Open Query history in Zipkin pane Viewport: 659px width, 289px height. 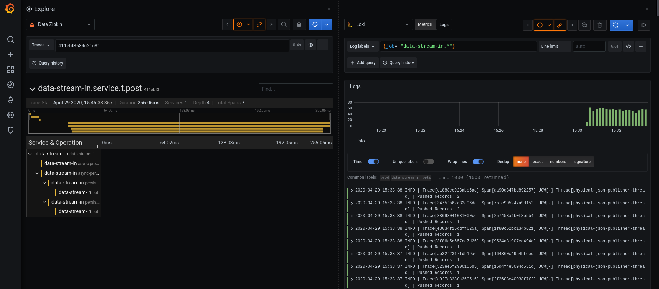pyautogui.click(x=48, y=63)
